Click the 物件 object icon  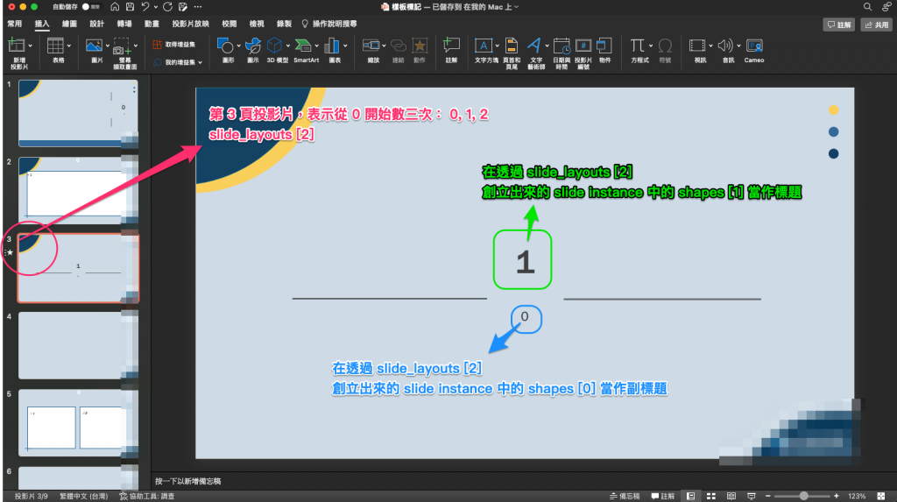(x=604, y=46)
